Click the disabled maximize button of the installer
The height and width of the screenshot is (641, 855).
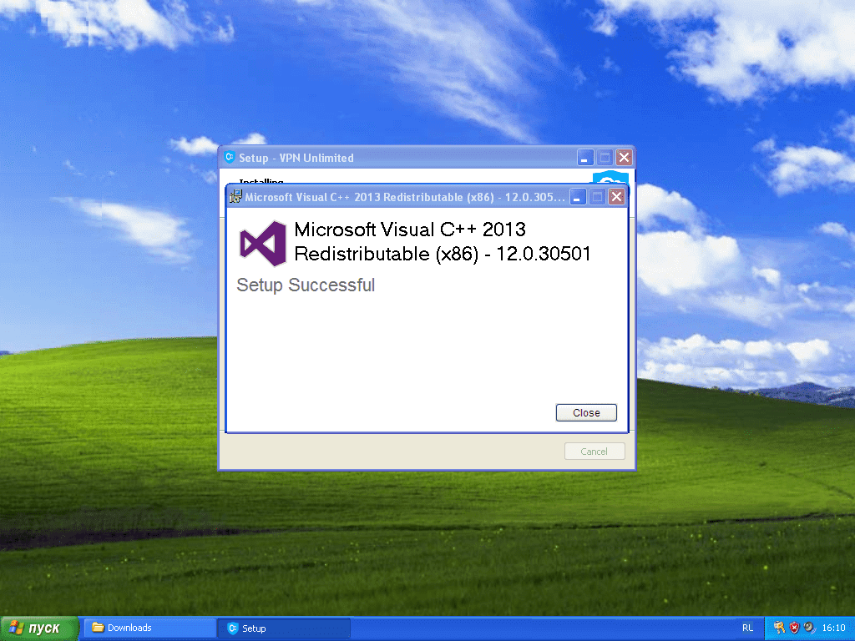tap(597, 196)
